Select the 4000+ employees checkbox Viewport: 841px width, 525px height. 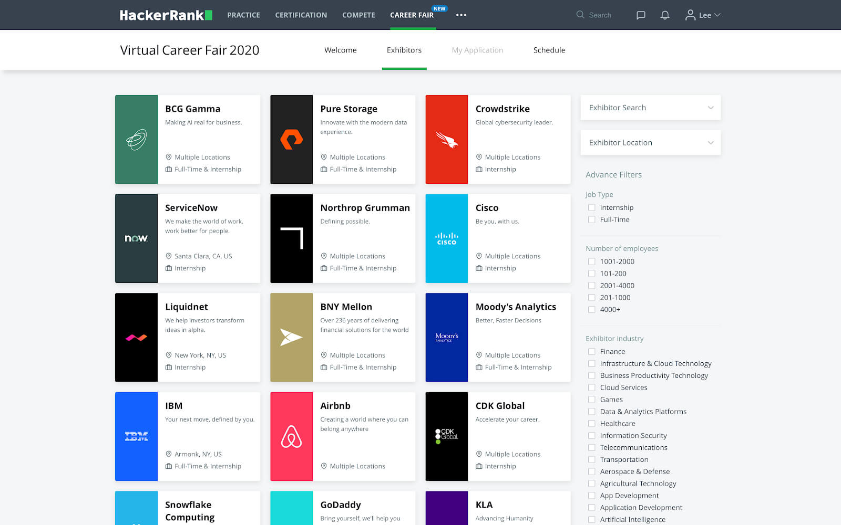(x=592, y=310)
